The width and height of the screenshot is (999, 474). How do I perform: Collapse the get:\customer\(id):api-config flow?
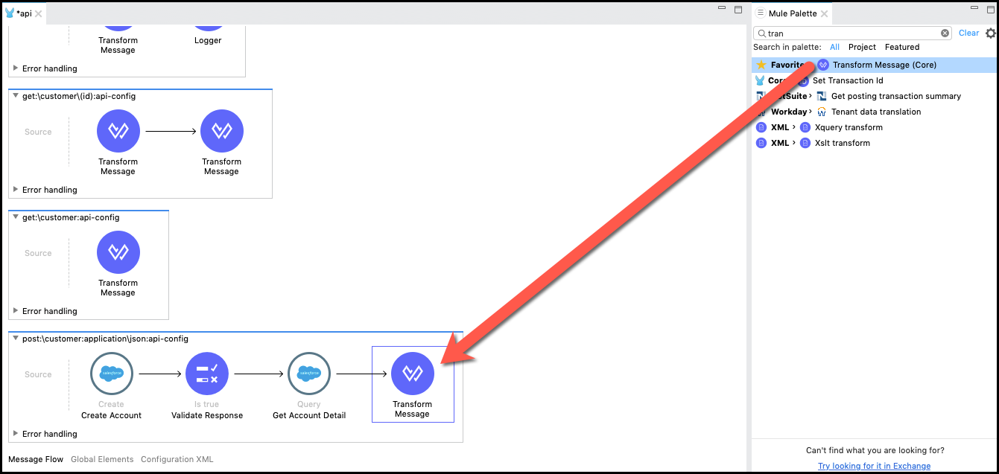(16, 97)
